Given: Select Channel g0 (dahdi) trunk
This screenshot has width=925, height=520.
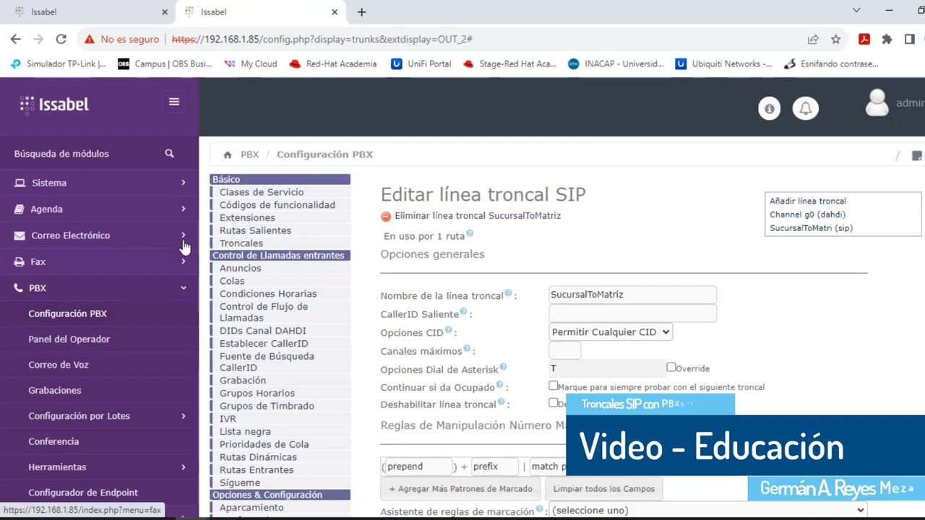Looking at the screenshot, I should click(x=807, y=214).
